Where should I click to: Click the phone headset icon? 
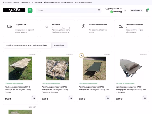pyautogui.click(x=106, y=9)
